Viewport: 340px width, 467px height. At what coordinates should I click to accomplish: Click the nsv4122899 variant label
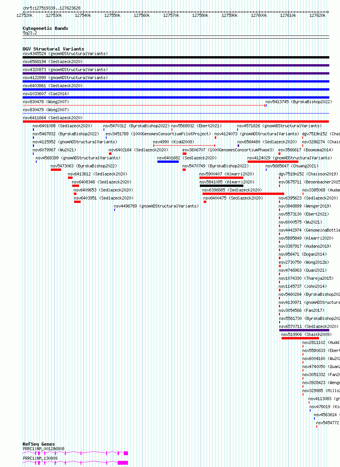click(x=65, y=78)
